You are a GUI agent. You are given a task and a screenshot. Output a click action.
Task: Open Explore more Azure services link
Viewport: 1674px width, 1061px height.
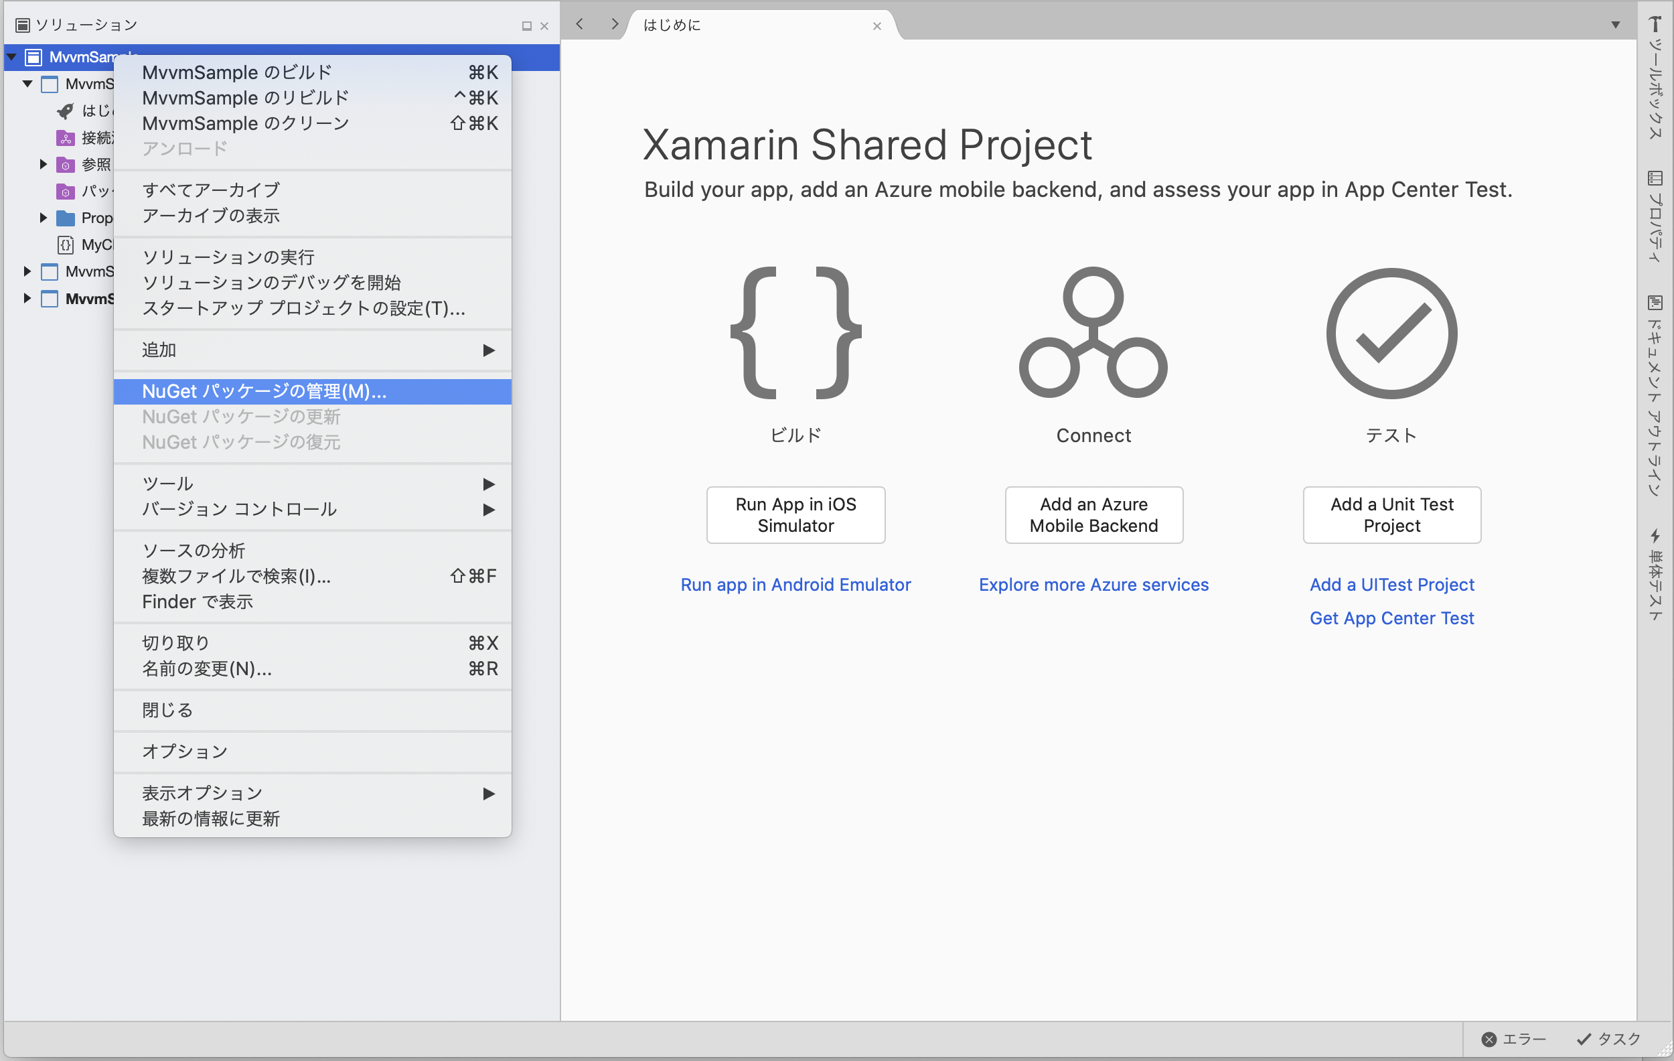tap(1093, 585)
